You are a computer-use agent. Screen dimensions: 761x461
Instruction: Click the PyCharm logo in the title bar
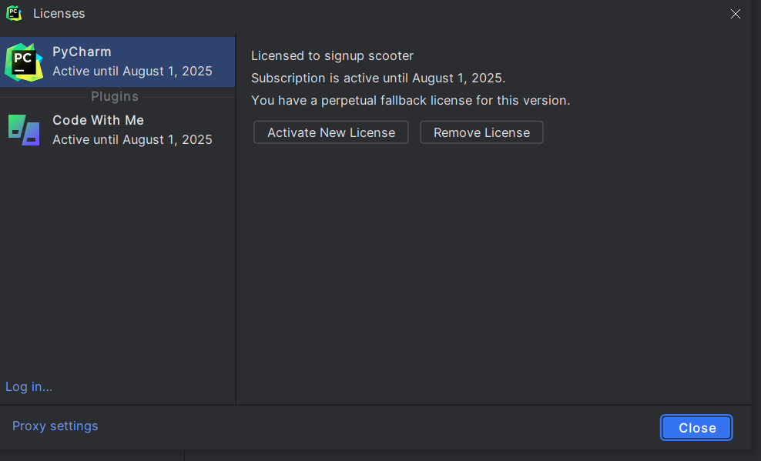(x=14, y=13)
